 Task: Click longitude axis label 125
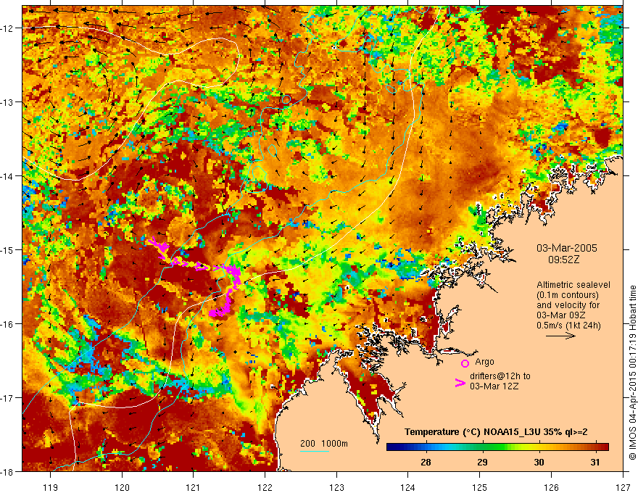tap(480, 487)
